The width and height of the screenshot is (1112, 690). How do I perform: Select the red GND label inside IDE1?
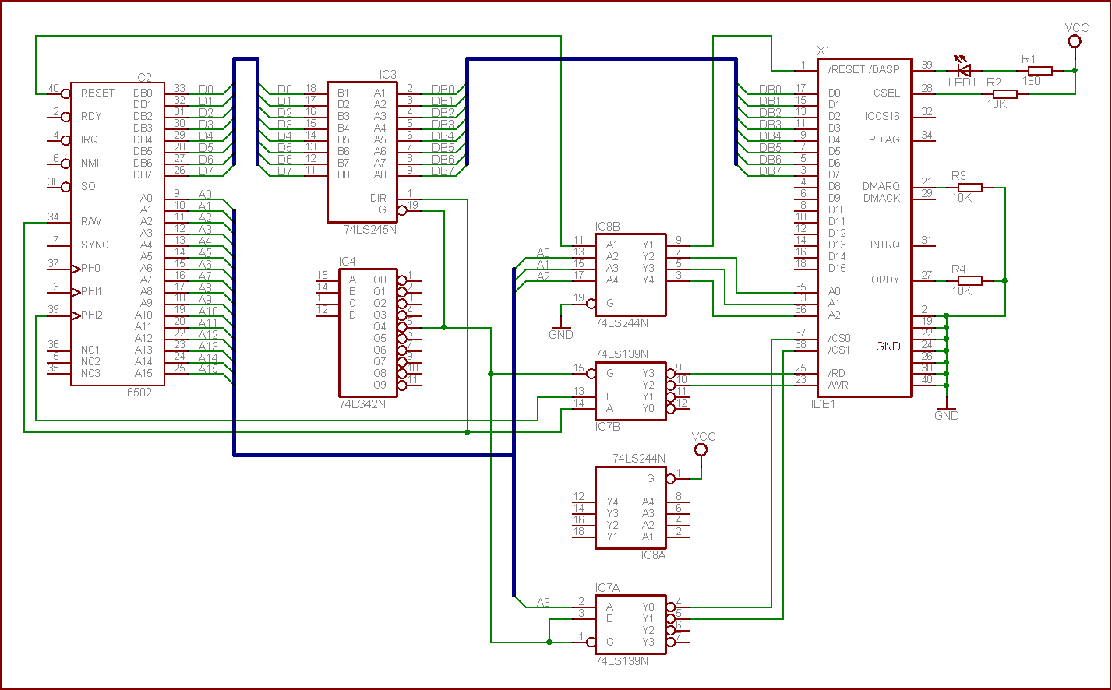(888, 347)
